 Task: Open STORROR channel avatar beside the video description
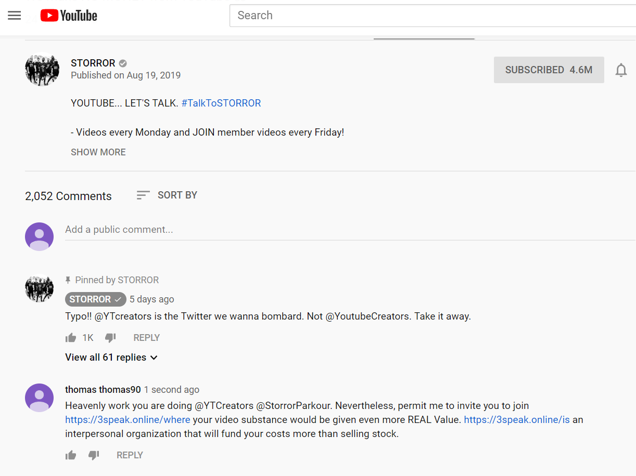pos(42,69)
